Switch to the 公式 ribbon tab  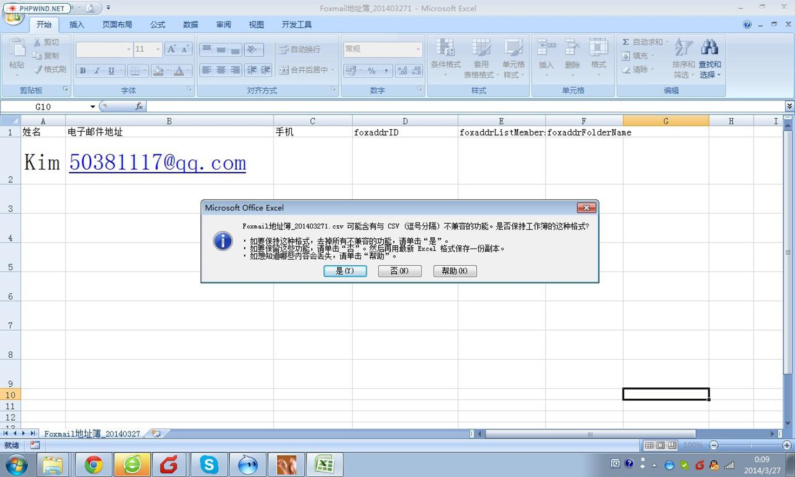click(x=157, y=24)
